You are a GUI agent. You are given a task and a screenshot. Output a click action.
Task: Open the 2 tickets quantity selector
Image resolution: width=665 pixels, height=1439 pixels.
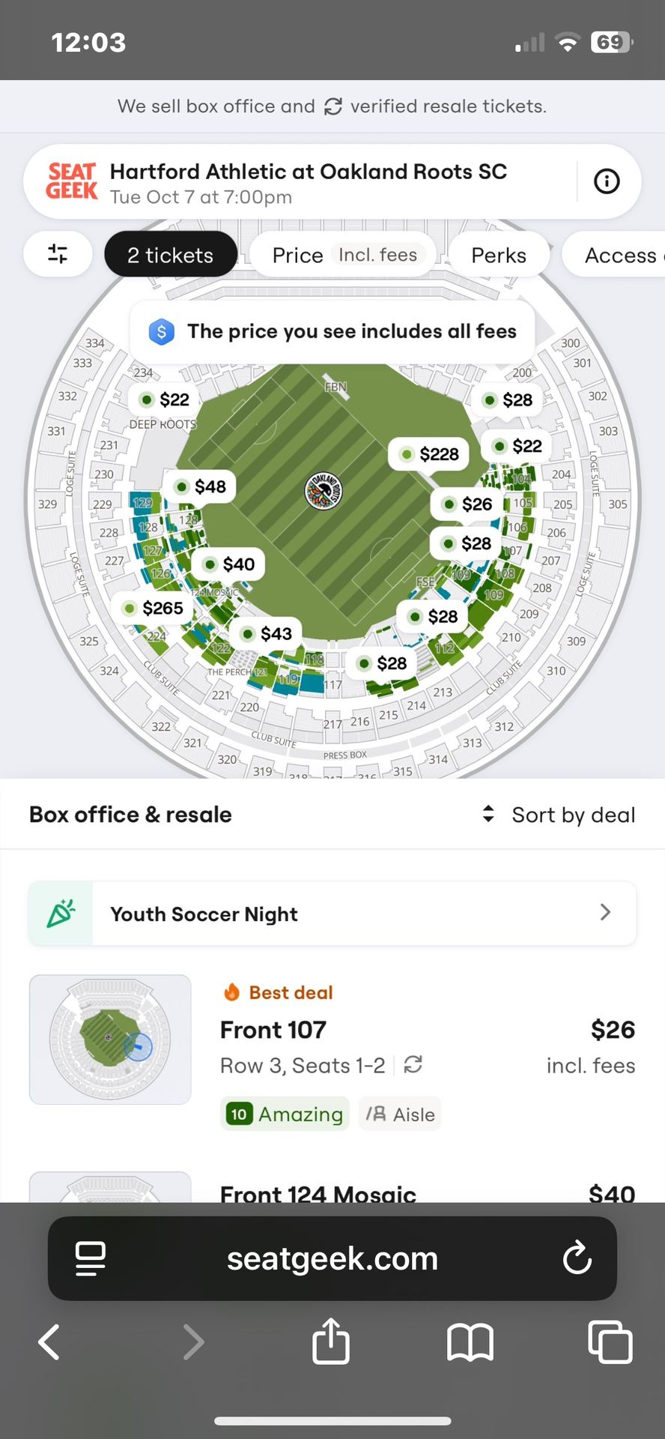pos(170,255)
